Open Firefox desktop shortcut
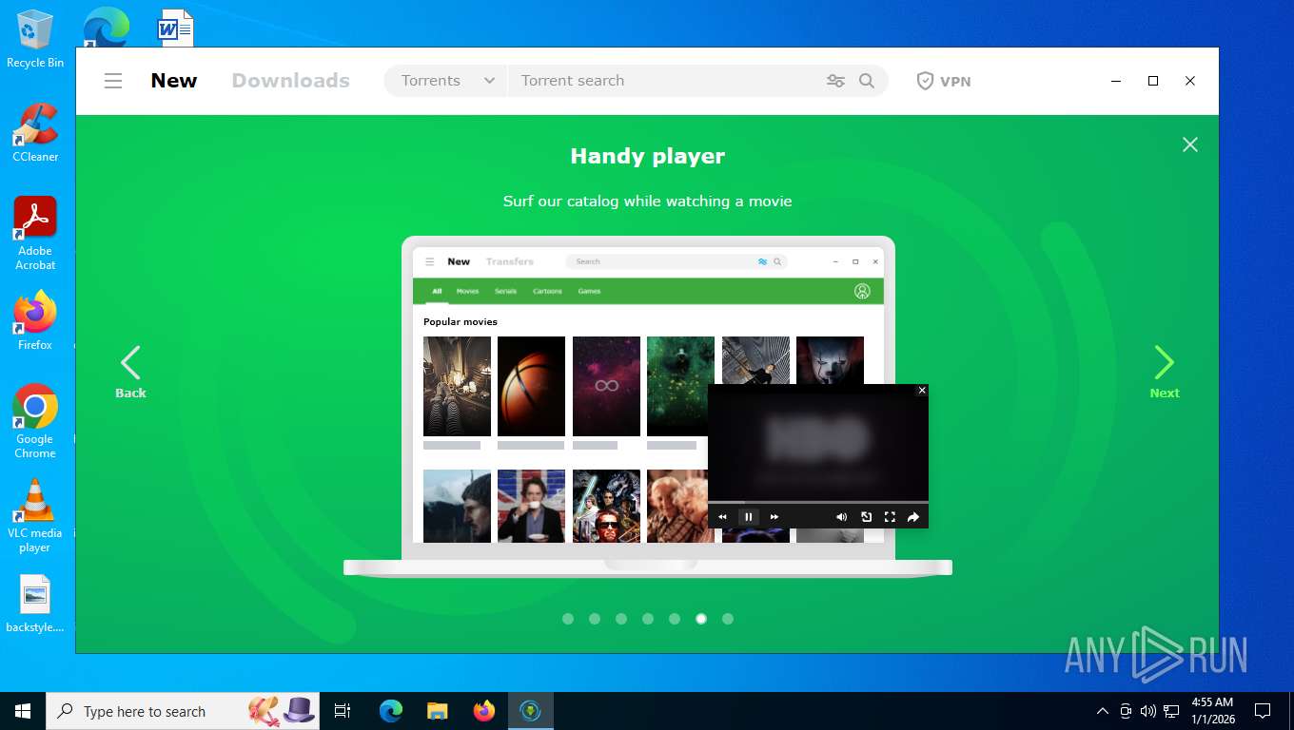This screenshot has width=1294, height=730. coord(35,321)
